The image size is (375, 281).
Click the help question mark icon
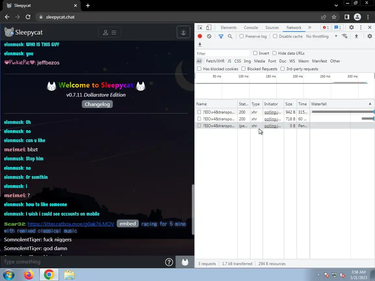pyautogui.click(x=169, y=262)
